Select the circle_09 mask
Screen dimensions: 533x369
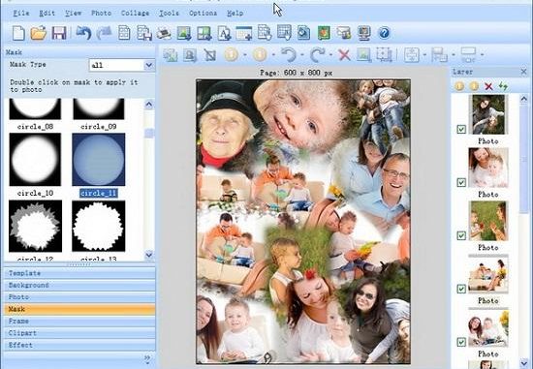point(99,109)
